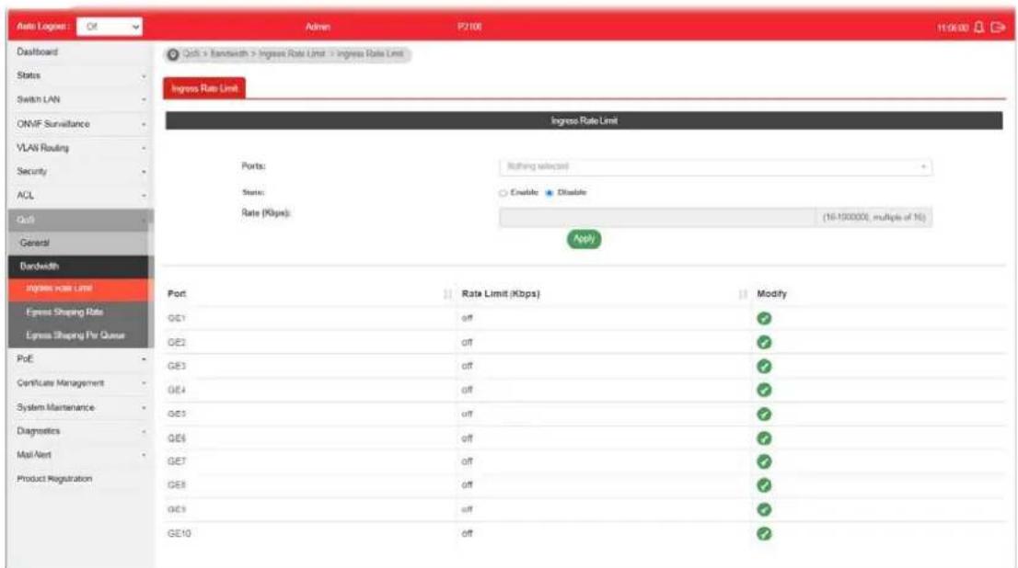Click the notification bell icon
The height and width of the screenshot is (568, 1018).
979,28
